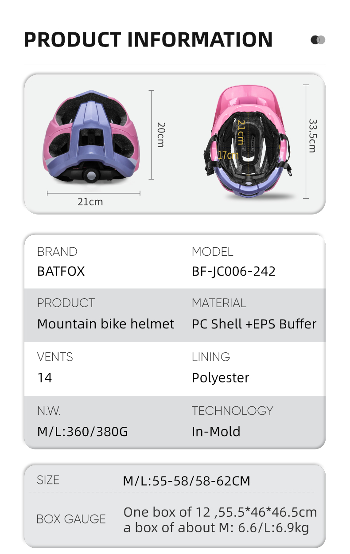Image resolution: width=350 pixels, height=554 pixels.
Task: Click the In-Mold technology value
Action: [216, 432]
